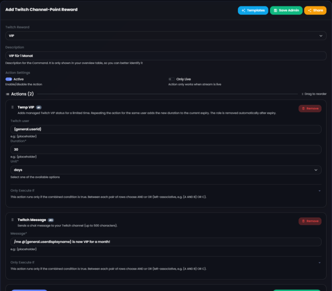Screen dimensions: 332x291
Task: Click the Save Admin button
Action: [x=286, y=10]
